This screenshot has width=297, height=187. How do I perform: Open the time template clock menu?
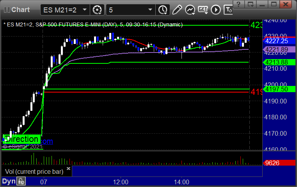(x=163, y=10)
